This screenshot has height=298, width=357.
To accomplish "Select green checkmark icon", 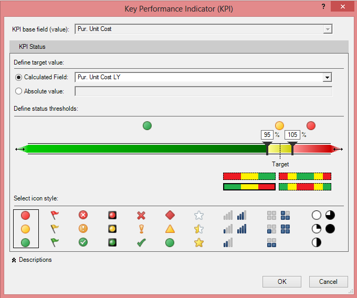I will point(141,243).
